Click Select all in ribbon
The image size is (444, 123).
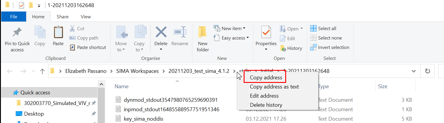(x=324, y=29)
